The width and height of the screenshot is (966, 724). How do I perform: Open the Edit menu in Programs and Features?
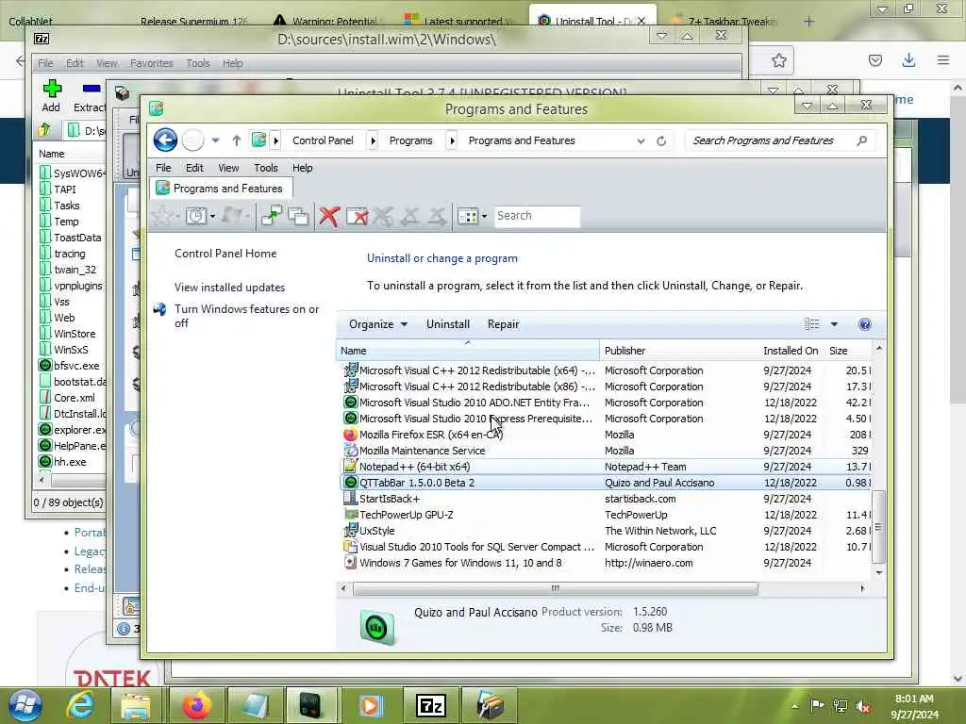point(194,168)
